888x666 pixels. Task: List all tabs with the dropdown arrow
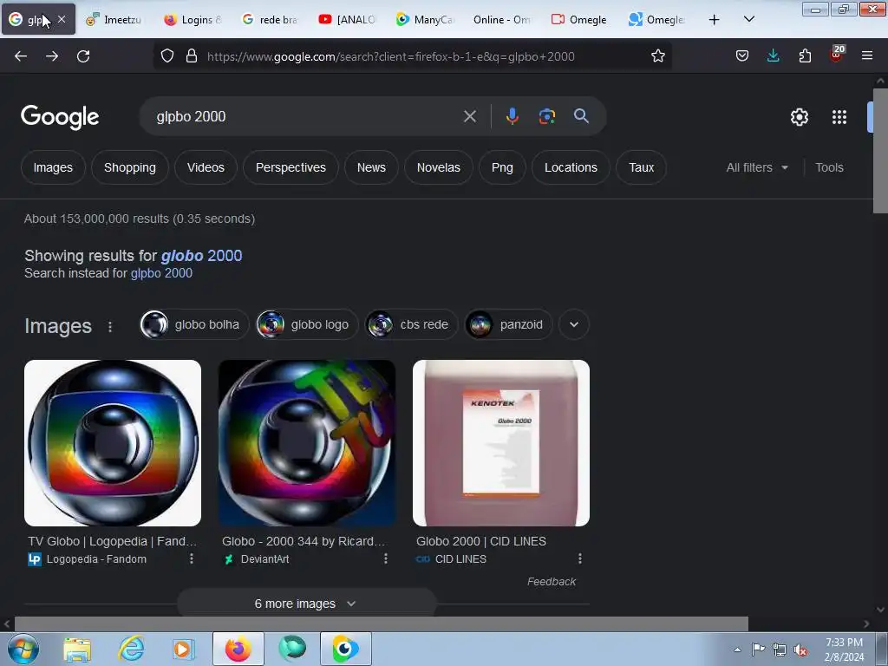coord(748,19)
